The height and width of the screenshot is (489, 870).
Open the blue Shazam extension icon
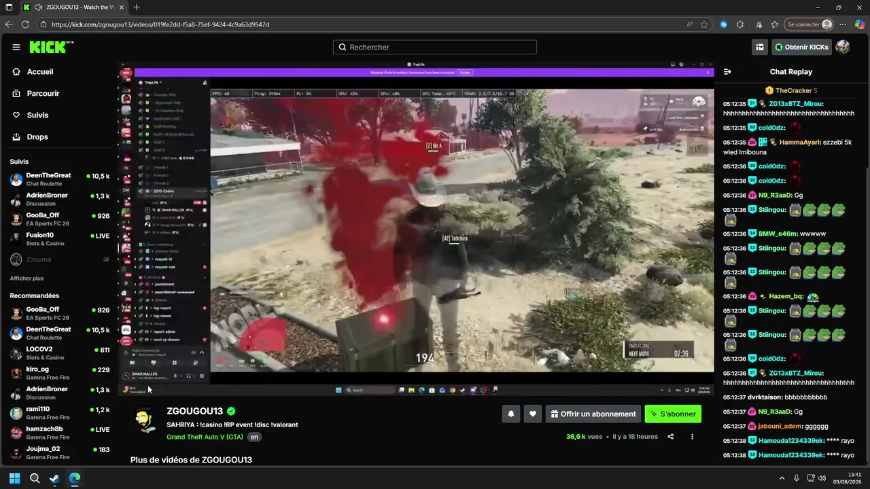723,24
